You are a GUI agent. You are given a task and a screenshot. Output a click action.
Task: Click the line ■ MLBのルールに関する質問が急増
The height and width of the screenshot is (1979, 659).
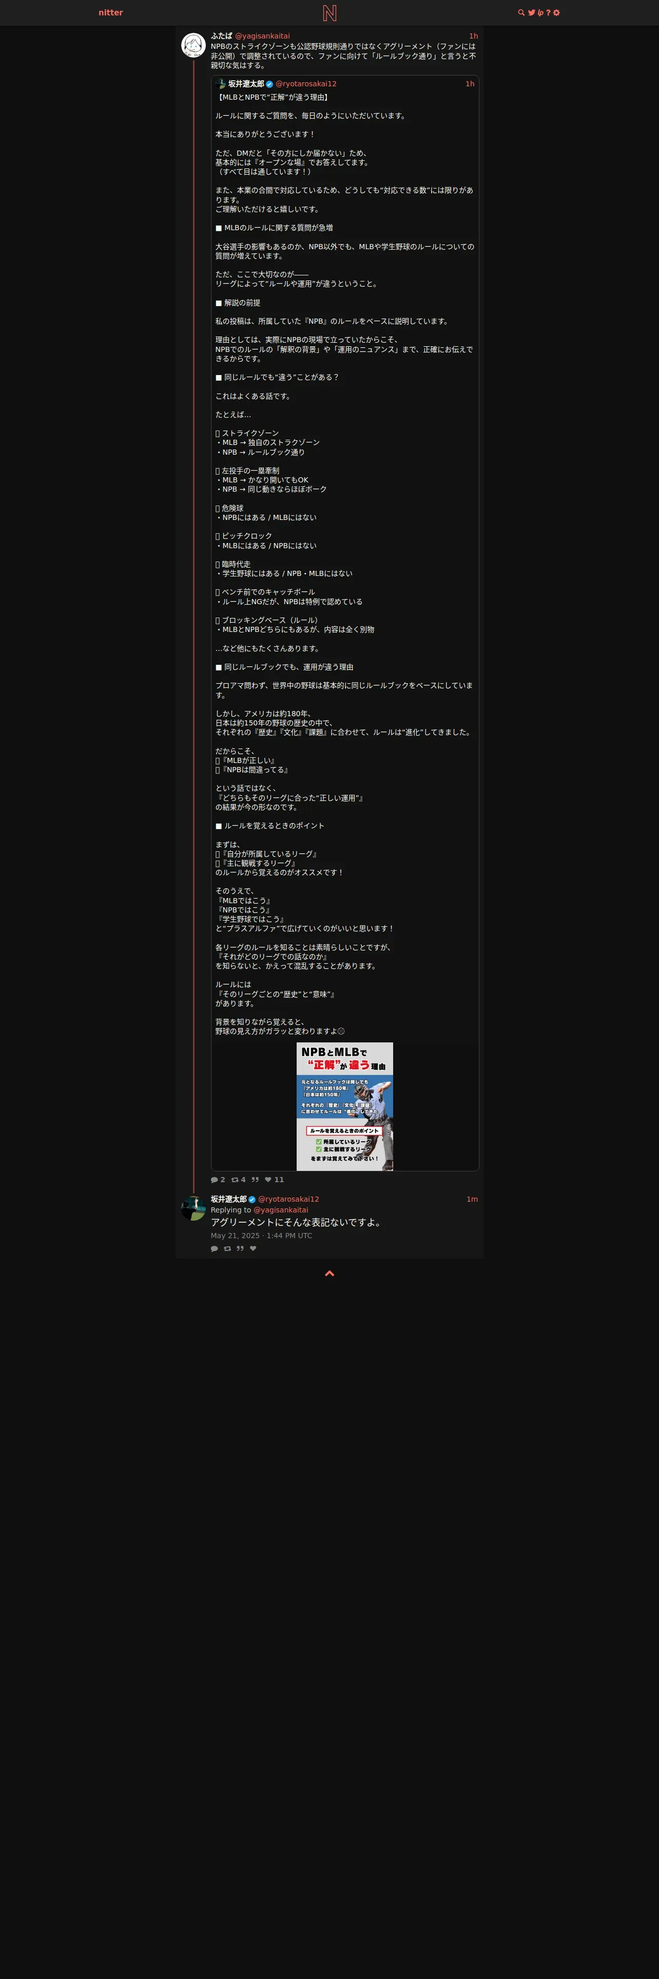tap(274, 228)
